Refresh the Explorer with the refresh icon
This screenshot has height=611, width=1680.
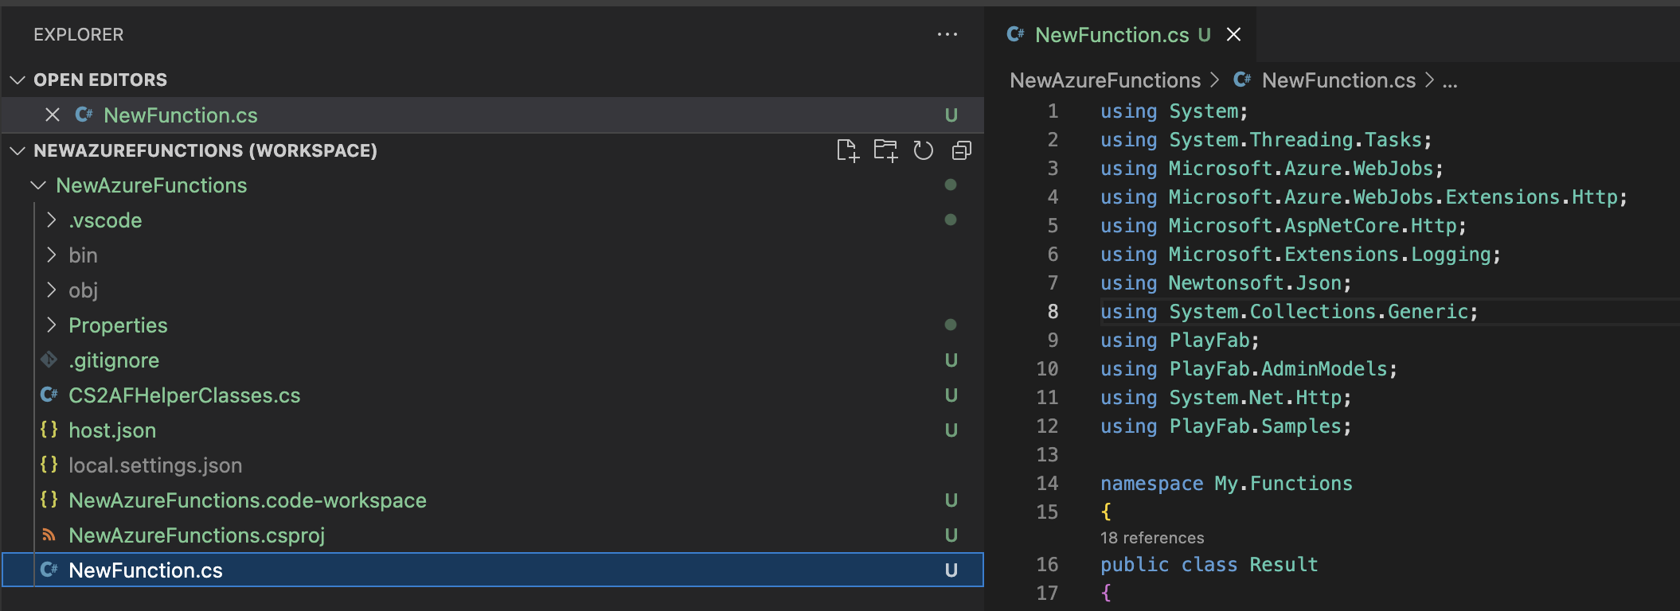click(923, 150)
